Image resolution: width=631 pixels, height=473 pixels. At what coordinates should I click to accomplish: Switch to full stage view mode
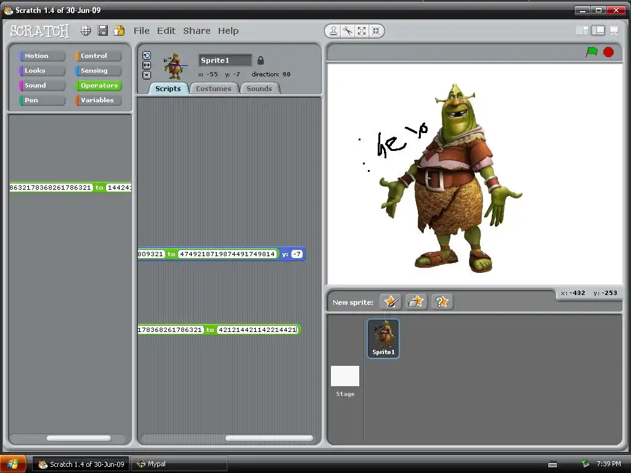click(598, 31)
